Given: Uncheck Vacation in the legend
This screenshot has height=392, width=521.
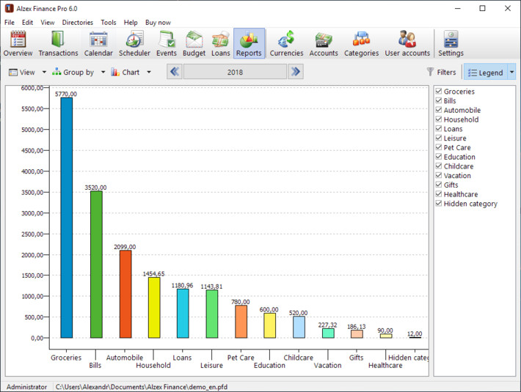Looking at the screenshot, I should (439, 175).
